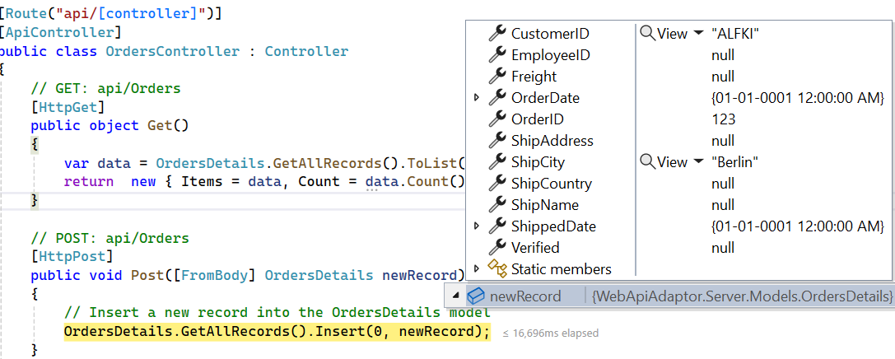Open the View dropdown arrow for ShipCity

point(698,162)
